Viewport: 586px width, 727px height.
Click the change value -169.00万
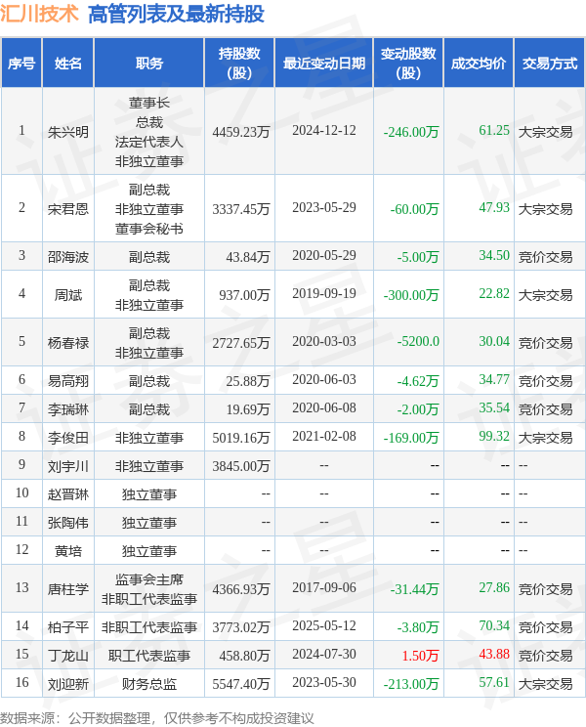[x=411, y=438]
